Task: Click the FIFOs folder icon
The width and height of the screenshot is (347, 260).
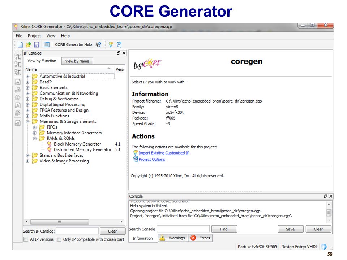Action: [x=42, y=127]
